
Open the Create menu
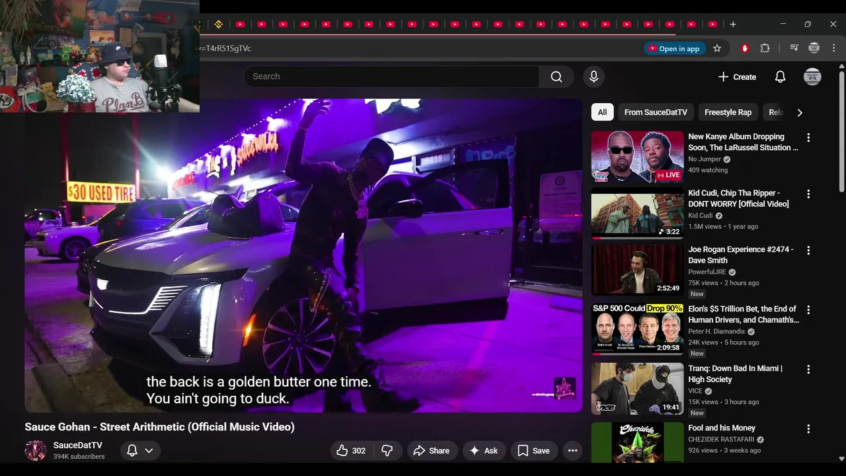pos(738,77)
